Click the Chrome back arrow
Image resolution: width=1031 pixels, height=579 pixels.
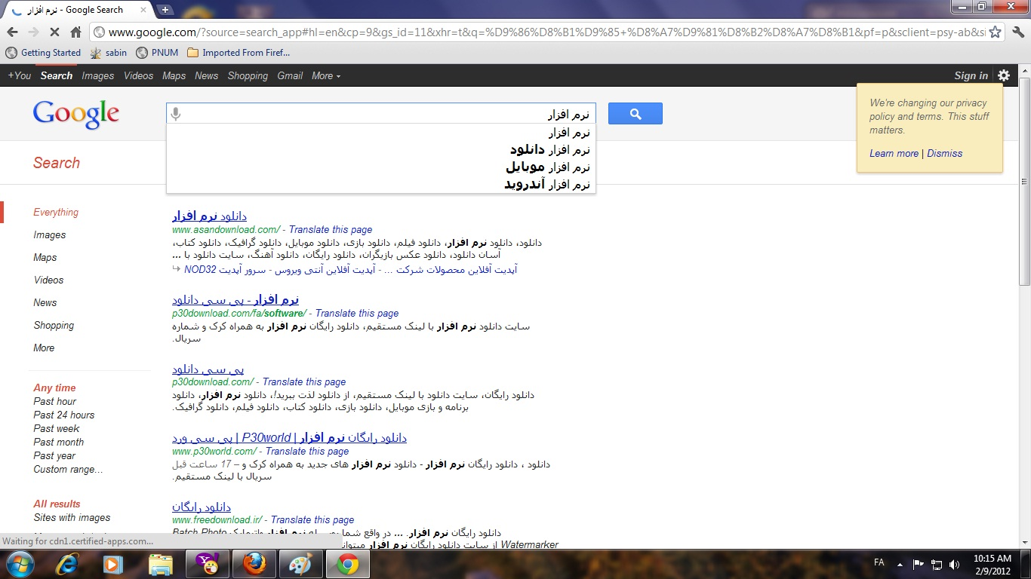[x=12, y=32]
